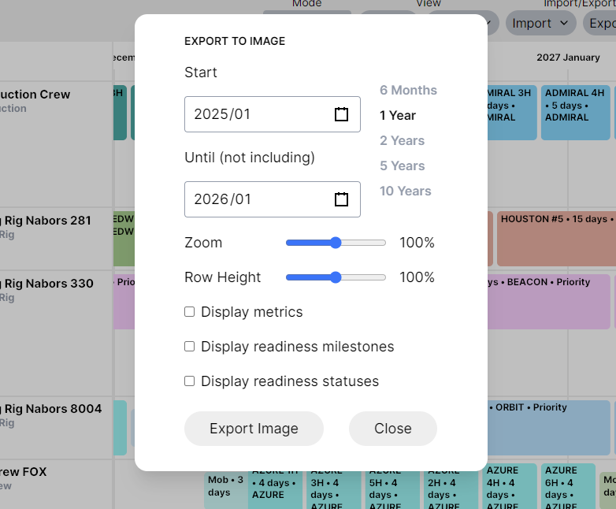Click the Until date field 2026/01
Image resolution: width=616 pixels, height=509 pixels.
(x=252, y=199)
